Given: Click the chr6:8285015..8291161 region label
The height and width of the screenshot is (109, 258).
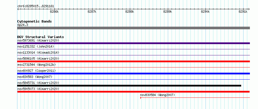Looking at the screenshot, I should [x=36, y=6].
